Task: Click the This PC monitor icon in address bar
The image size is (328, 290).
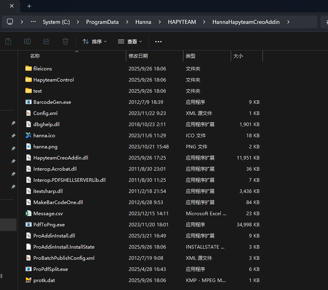Action: [x=10, y=22]
